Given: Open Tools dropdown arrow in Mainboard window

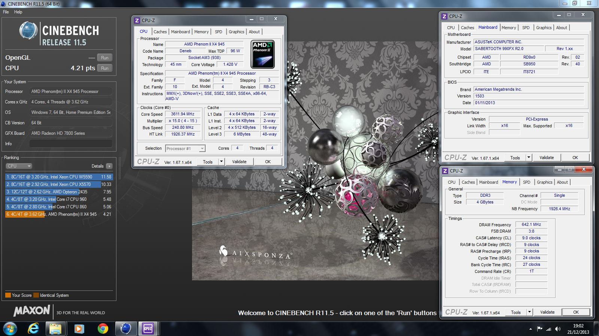Looking at the screenshot, I should click(529, 158).
